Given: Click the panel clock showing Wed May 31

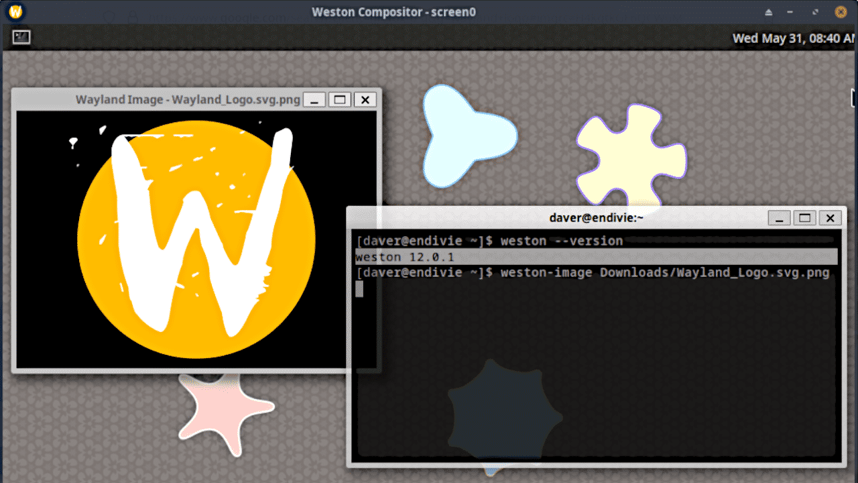Looking at the screenshot, I should 794,38.
